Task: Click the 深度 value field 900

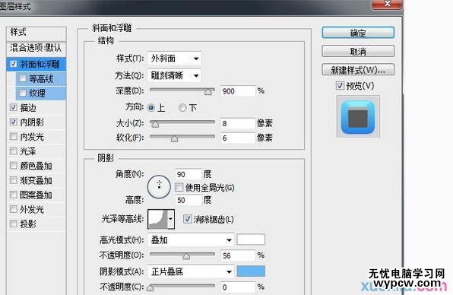Action: click(x=238, y=91)
